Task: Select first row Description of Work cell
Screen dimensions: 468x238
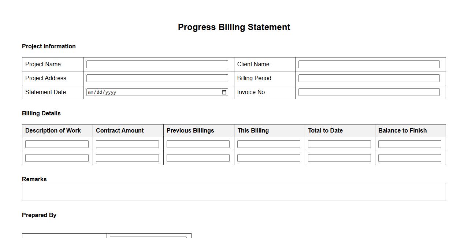Action: (57, 144)
